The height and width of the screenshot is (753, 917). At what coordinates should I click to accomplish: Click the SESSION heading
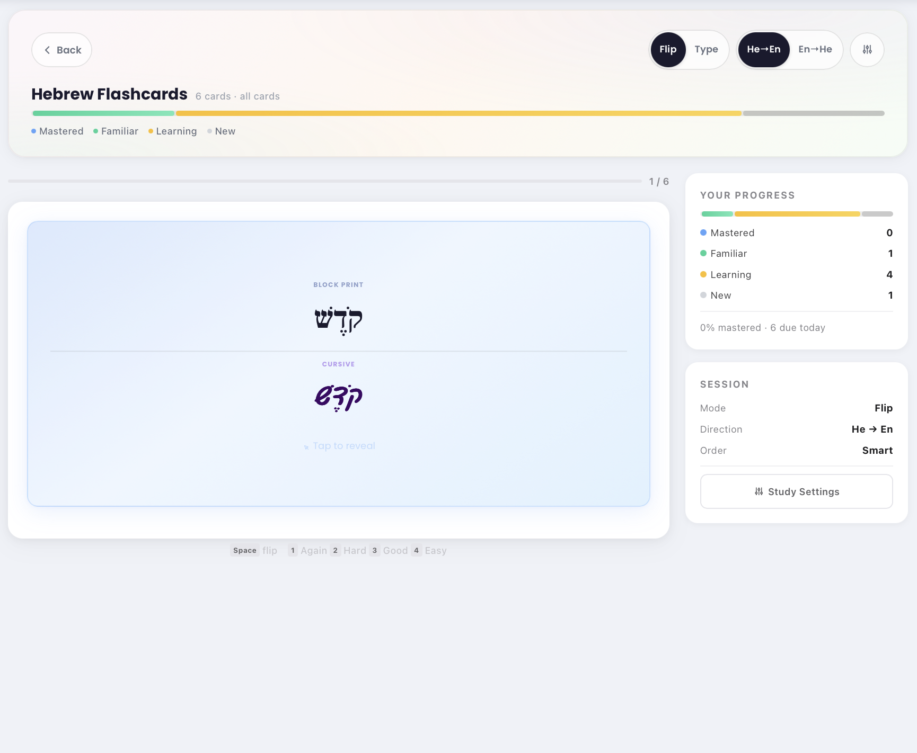pos(724,384)
